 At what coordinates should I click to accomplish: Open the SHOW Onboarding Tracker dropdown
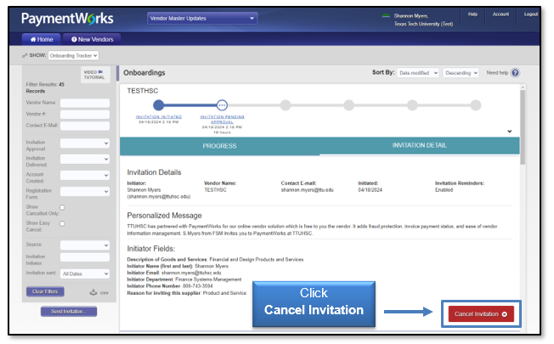click(73, 55)
